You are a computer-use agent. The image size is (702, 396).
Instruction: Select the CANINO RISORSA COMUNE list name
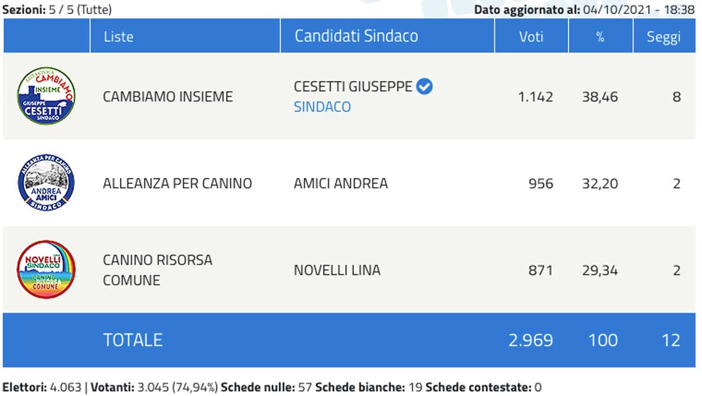(157, 270)
